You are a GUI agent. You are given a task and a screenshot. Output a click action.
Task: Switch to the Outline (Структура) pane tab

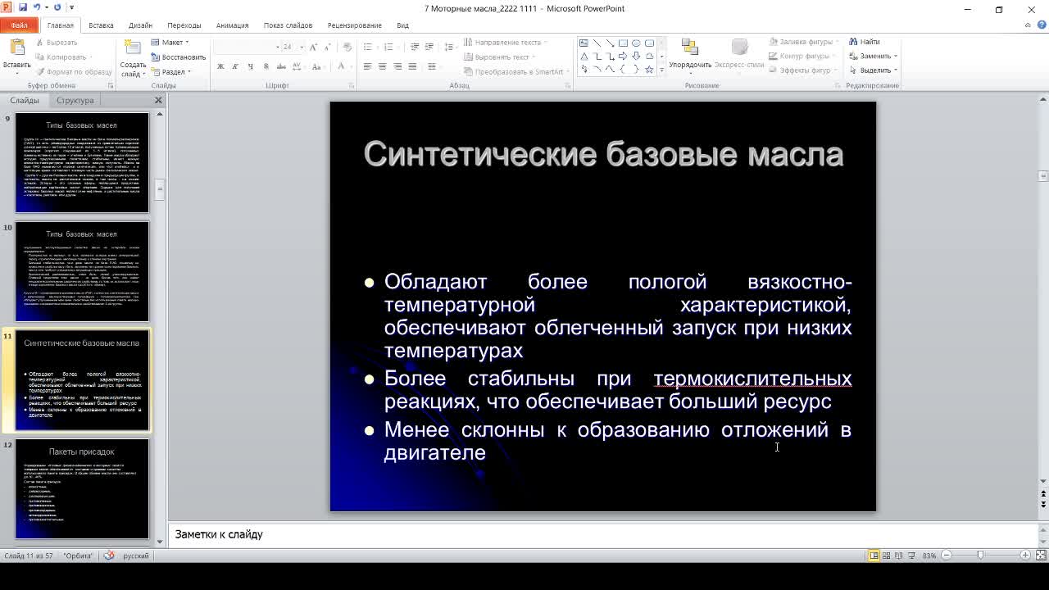pyautogui.click(x=75, y=100)
